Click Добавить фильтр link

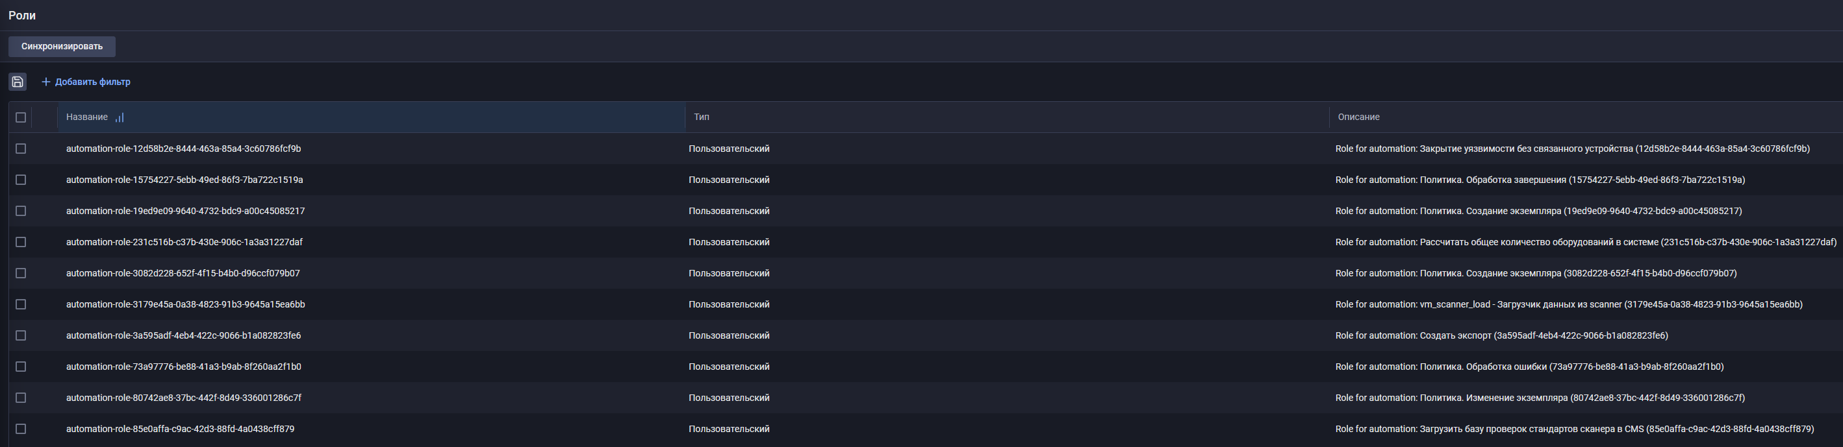pyautogui.click(x=86, y=81)
